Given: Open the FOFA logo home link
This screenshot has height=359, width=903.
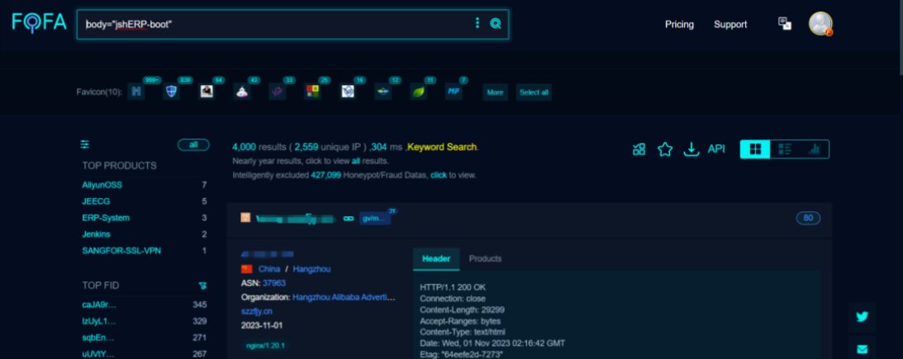Looking at the screenshot, I should pyautogui.click(x=39, y=23).
